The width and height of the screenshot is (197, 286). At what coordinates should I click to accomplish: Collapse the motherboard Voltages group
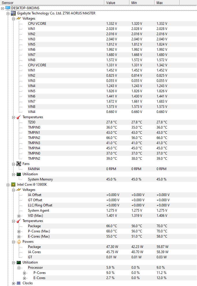coord(13,19)
